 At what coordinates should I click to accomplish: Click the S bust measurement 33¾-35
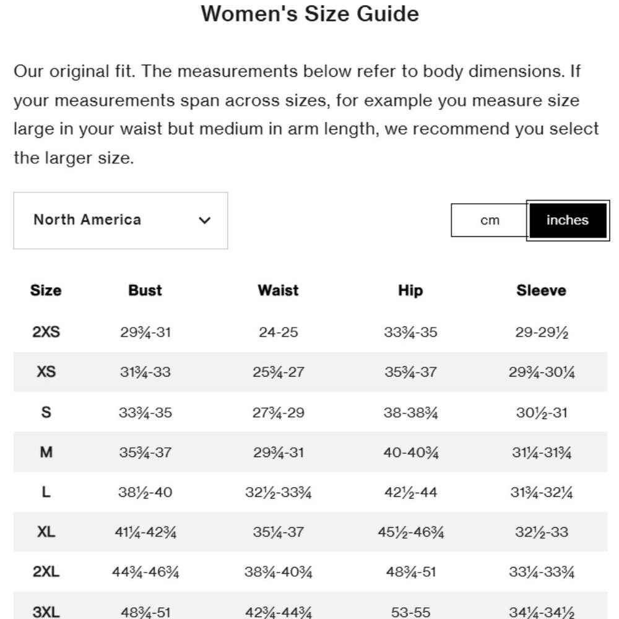145,413
